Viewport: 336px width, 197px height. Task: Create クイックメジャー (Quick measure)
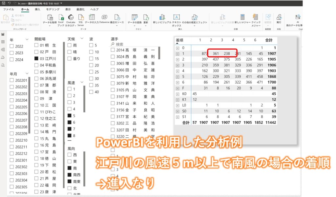coord(256,20)
